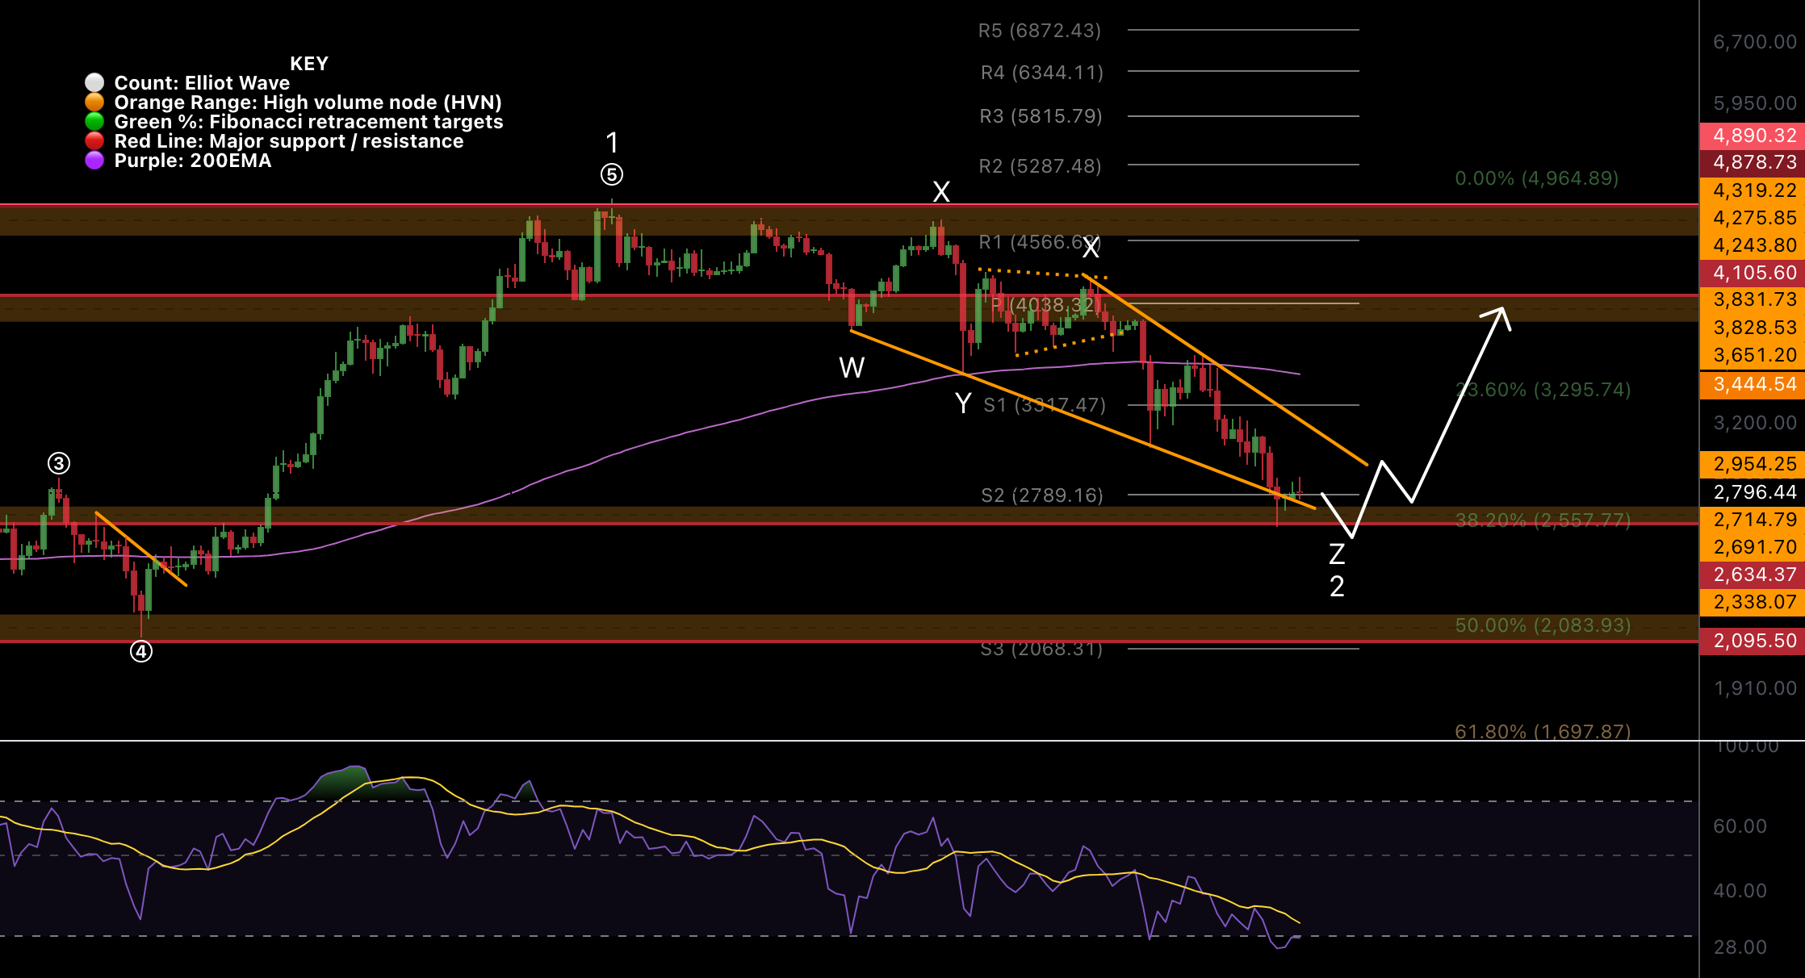Click the purple 200EMA legend circle
The width and height of the screenshot is (1805, 978).
pos(94,160)
